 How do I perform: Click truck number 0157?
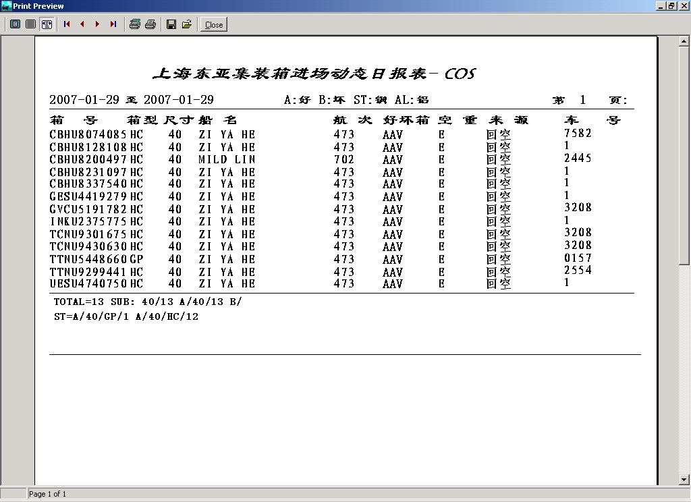[578, 257]
